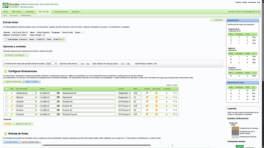Select Si for Inactivar nota menor
The width and height of the screenshot is (264, 148).
click(80, 64)
